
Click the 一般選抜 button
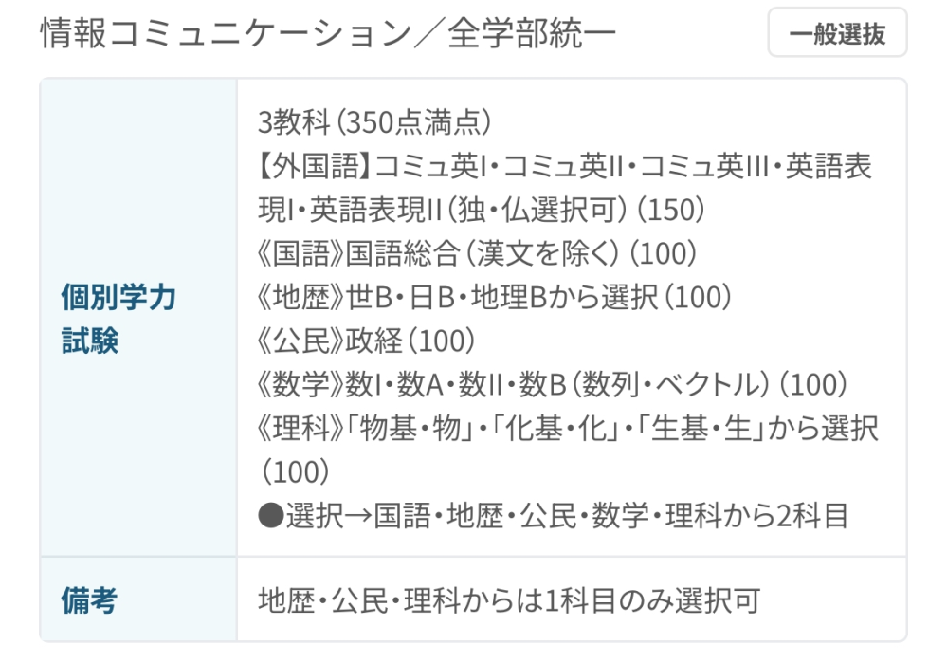tap(837, 32)
